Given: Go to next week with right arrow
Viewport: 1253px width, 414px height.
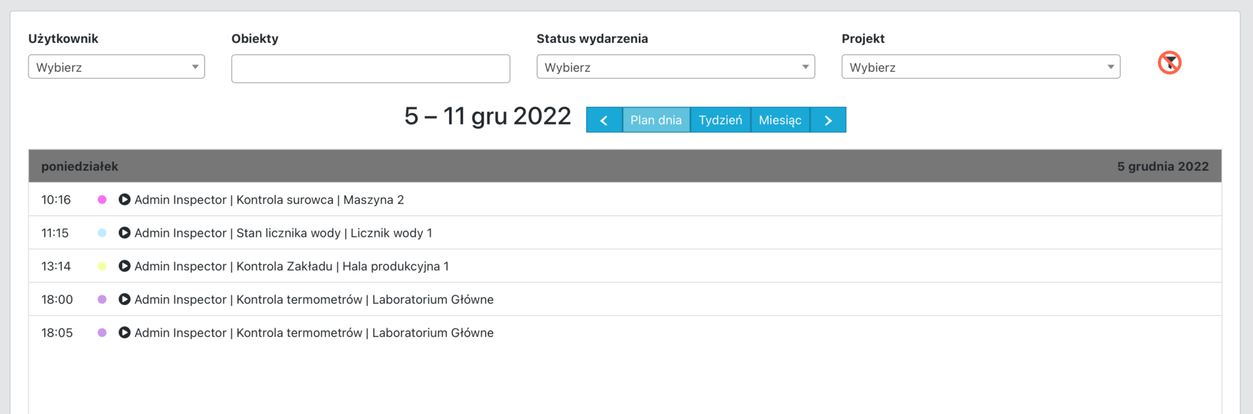Looking at the screenshot, I should point(828,120).
